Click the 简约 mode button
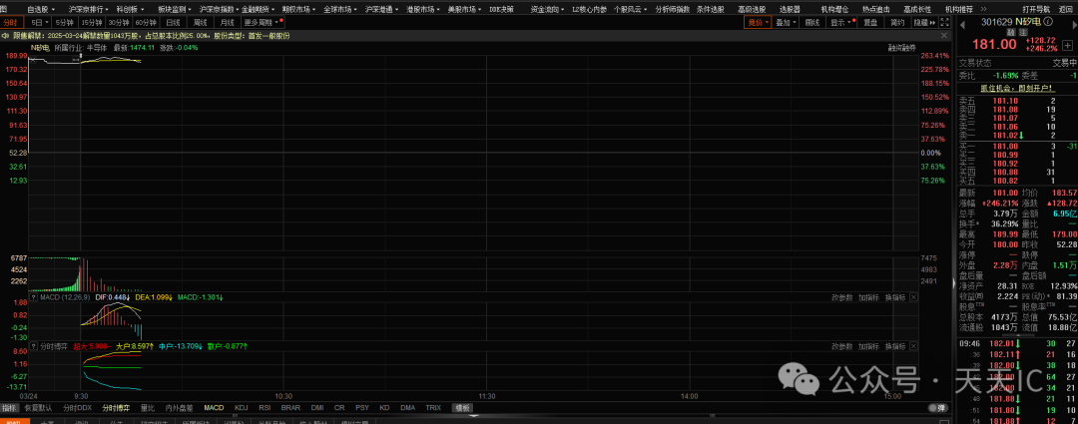1078x424 pixels. (897, 23)
